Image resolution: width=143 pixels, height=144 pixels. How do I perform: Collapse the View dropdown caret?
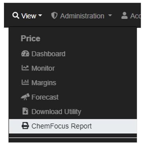point(40,15)
